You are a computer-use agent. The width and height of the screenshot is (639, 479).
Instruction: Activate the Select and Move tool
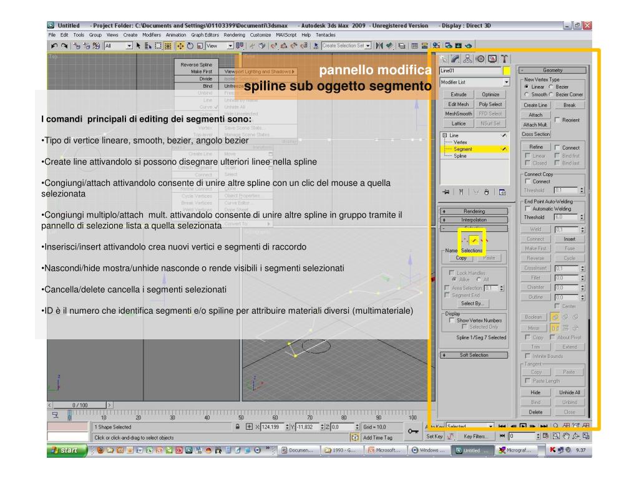tap(180, 46)
